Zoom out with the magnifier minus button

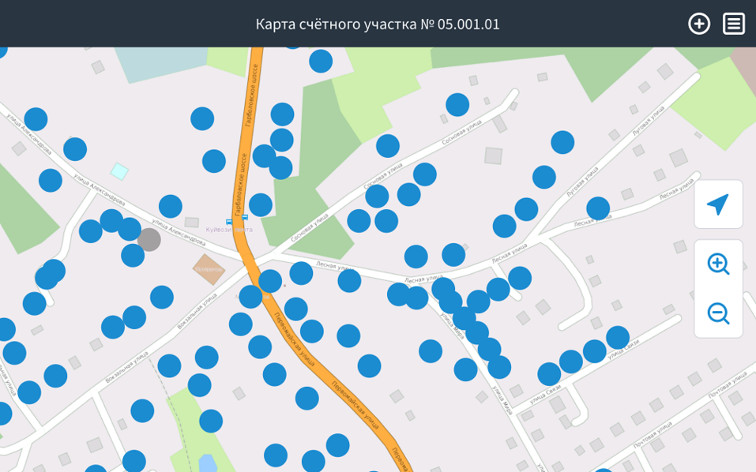pos(717,313)
